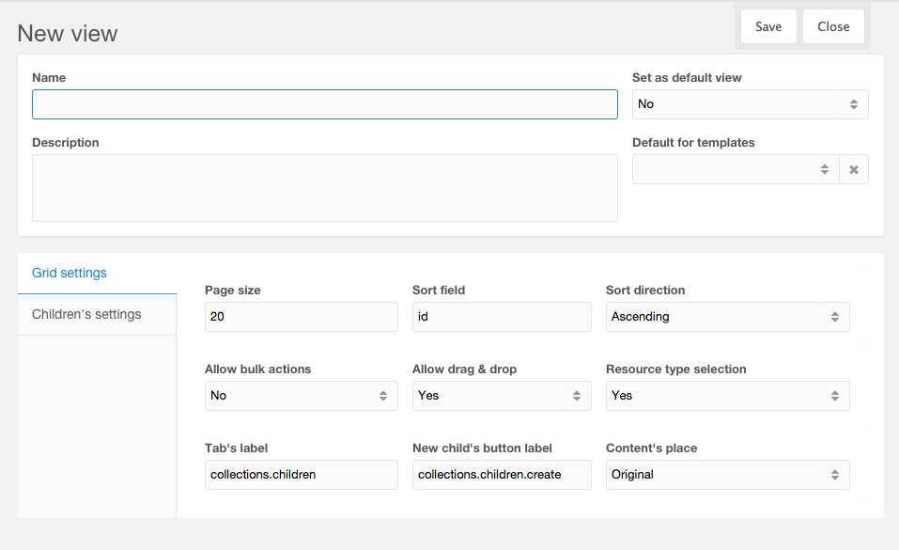Click the Sort field input showing id
Screen dimensions: 899x550
502,317
